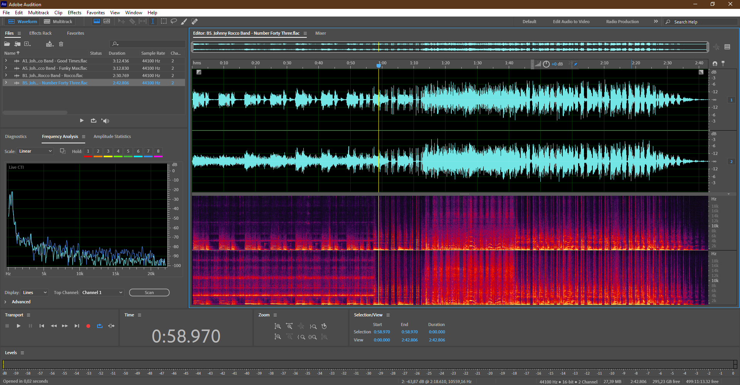Toggle Loop Playback in Files panel
740x385 pixels.
[93, 121]
